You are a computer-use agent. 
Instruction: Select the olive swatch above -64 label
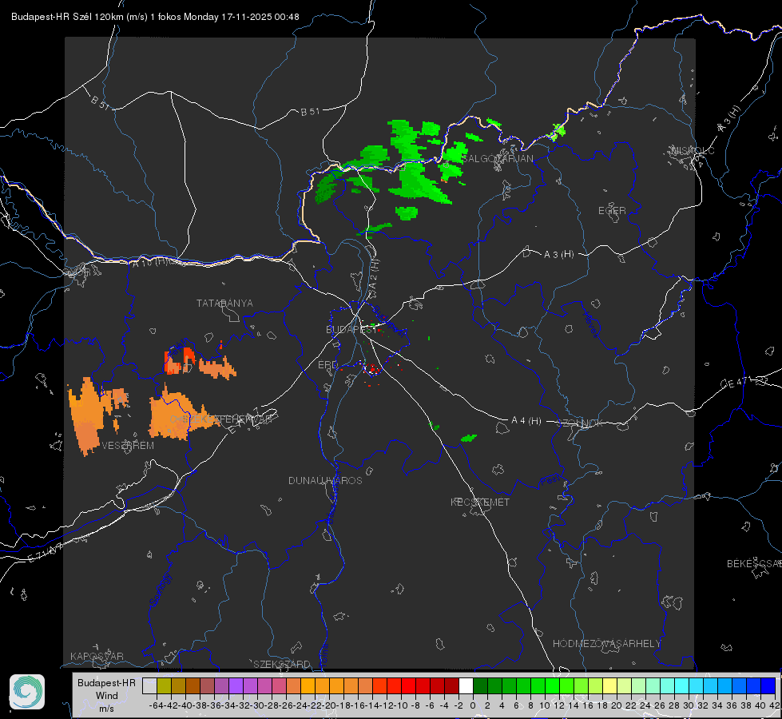coord(164,685)
